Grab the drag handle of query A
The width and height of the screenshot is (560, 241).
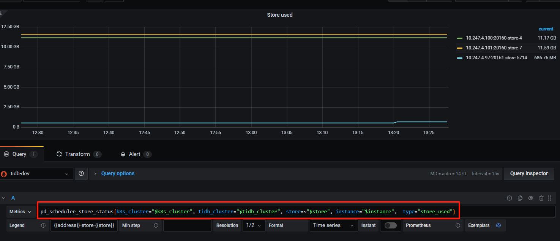pyautogui.click(x=549, y=198)
